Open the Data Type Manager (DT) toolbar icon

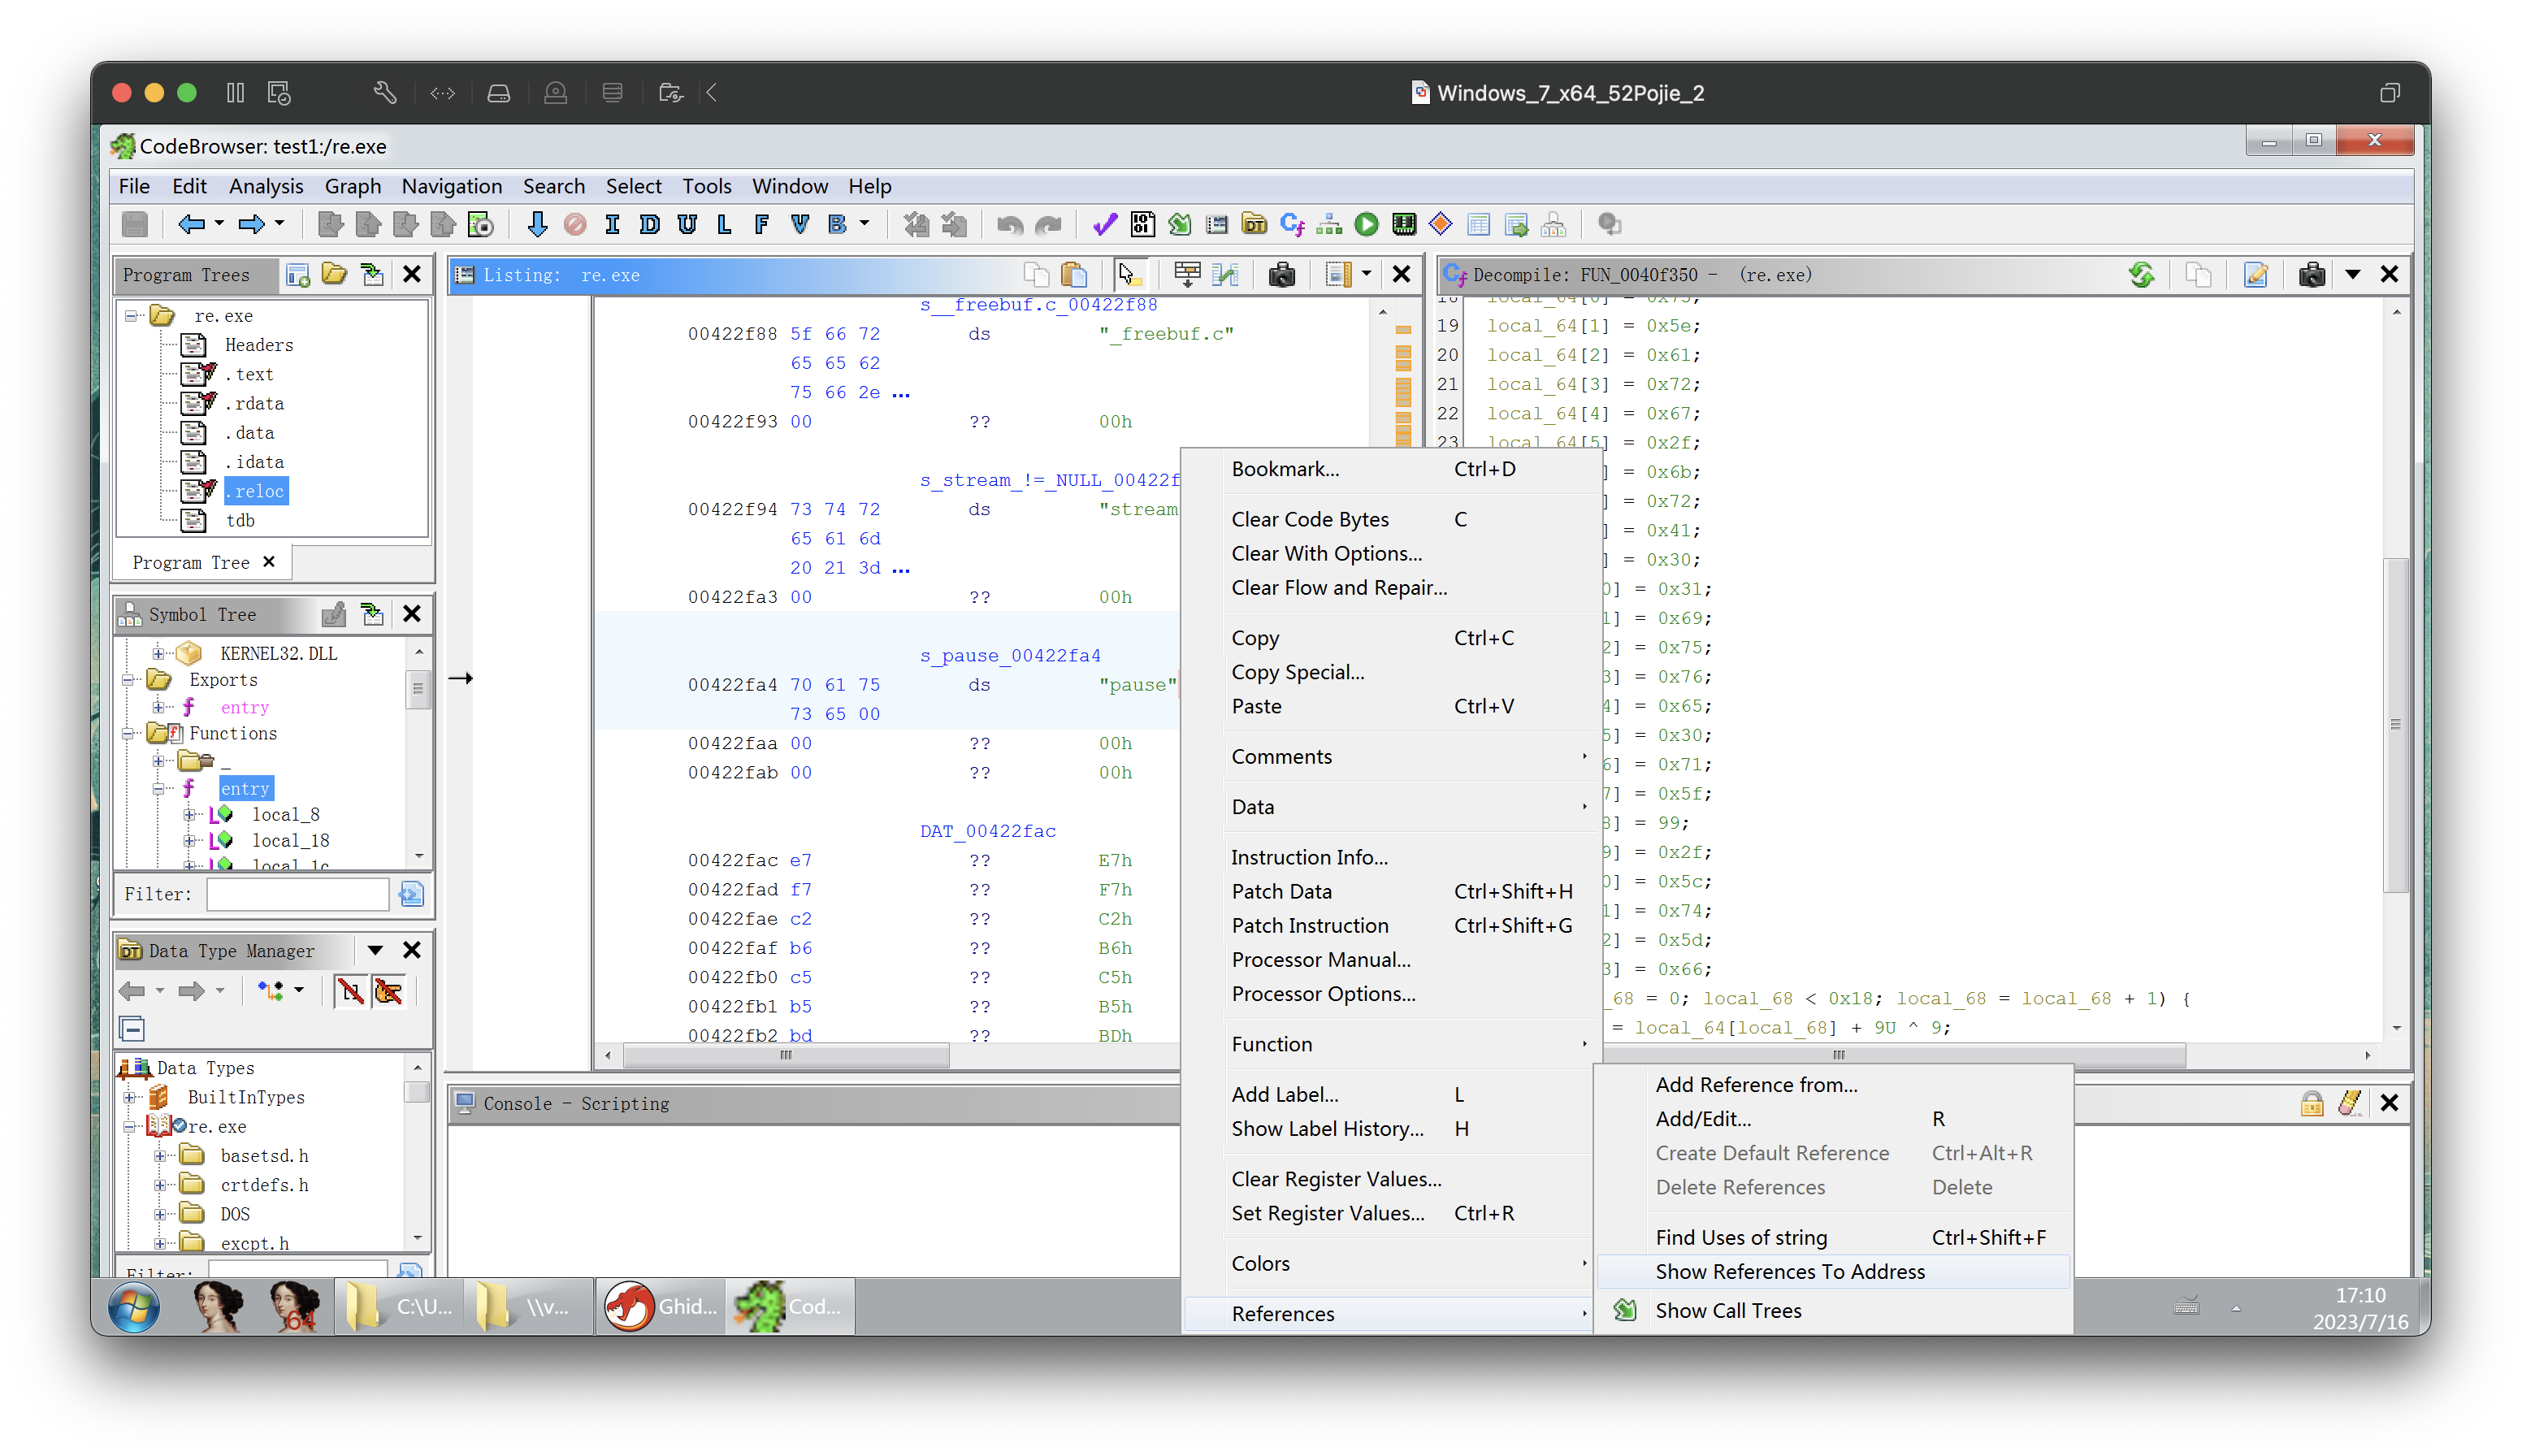click(x=1254, y=225)
